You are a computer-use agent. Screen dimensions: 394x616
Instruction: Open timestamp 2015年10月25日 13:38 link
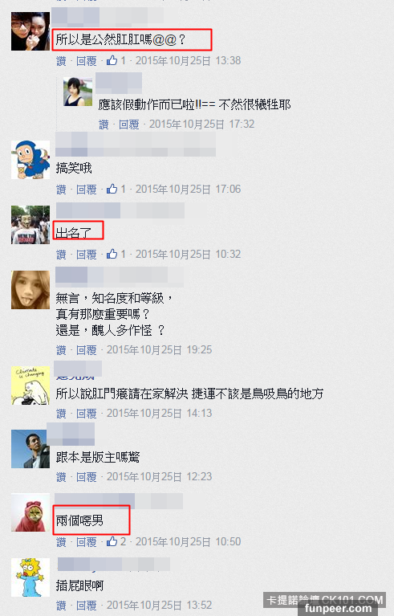pyautogui.click(x=188, y=60)
